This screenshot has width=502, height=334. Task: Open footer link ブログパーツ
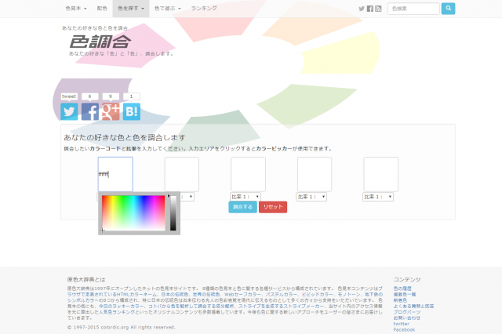click(407, 312)
